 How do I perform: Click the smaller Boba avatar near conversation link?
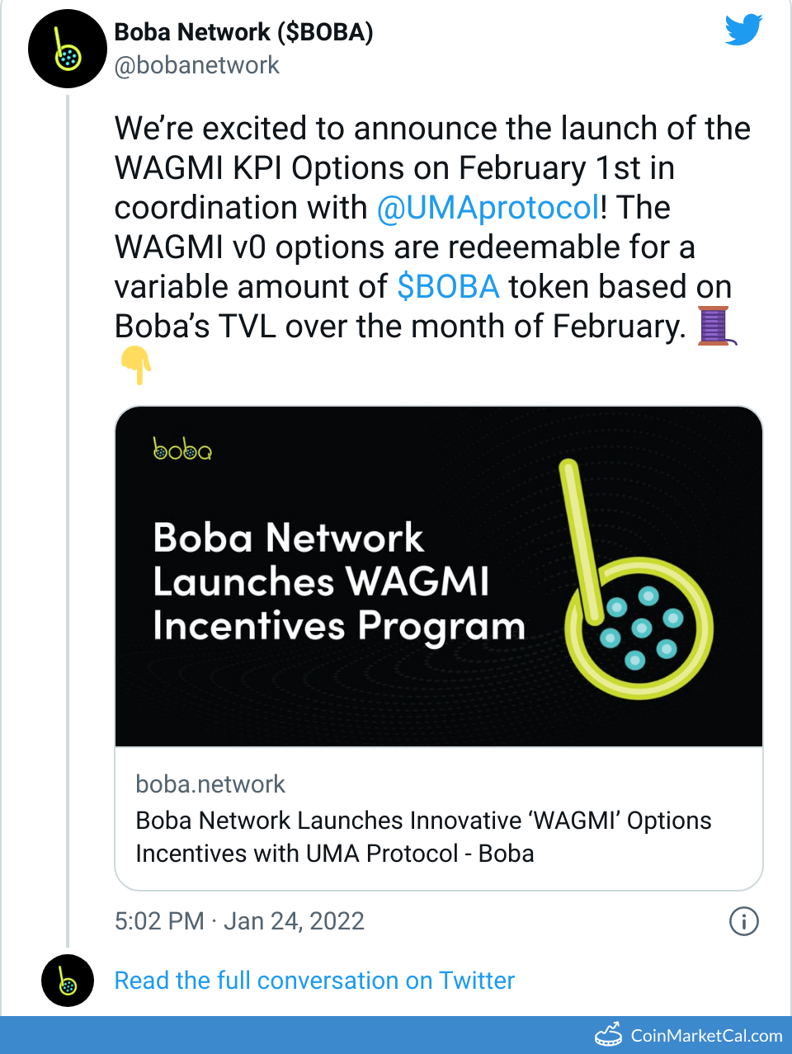68,981
